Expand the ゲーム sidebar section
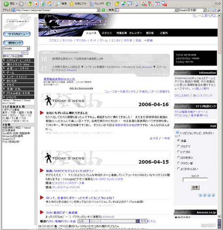This screenshot has height=230, width=223. (x=18, y=73)
